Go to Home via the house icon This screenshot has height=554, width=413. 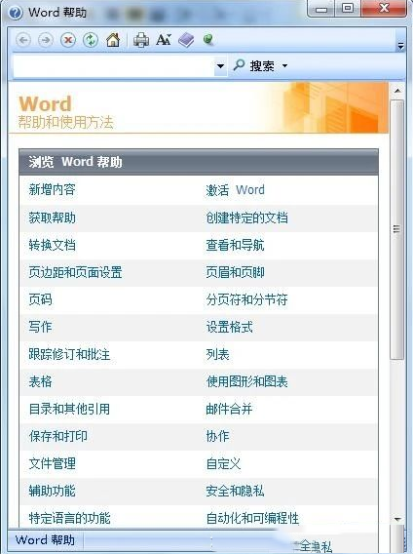coord(113,40)
